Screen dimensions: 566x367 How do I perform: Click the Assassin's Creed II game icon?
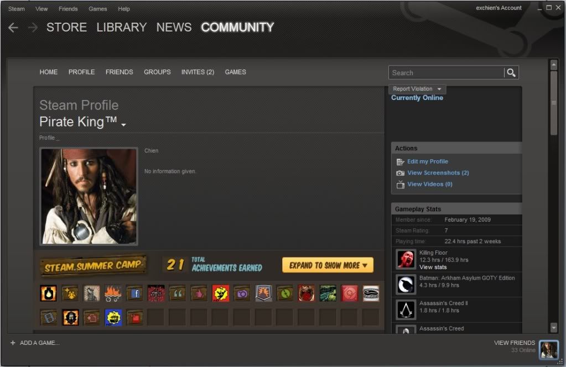coord(406,310)
